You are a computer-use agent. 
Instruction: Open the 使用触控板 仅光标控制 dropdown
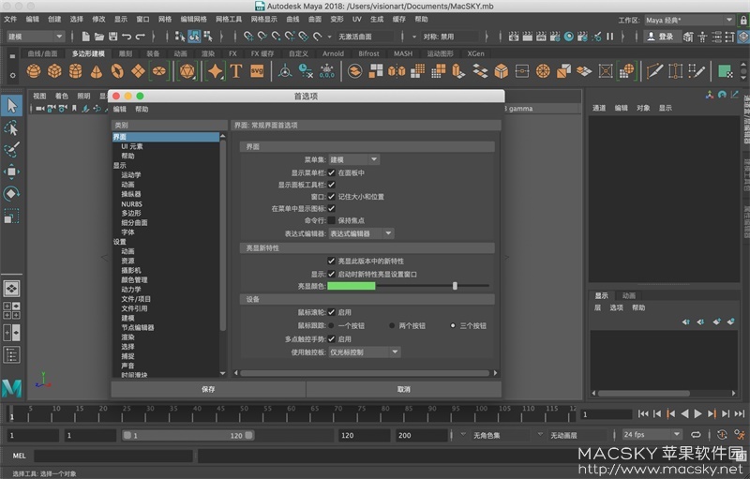click(x=365, y=352)
